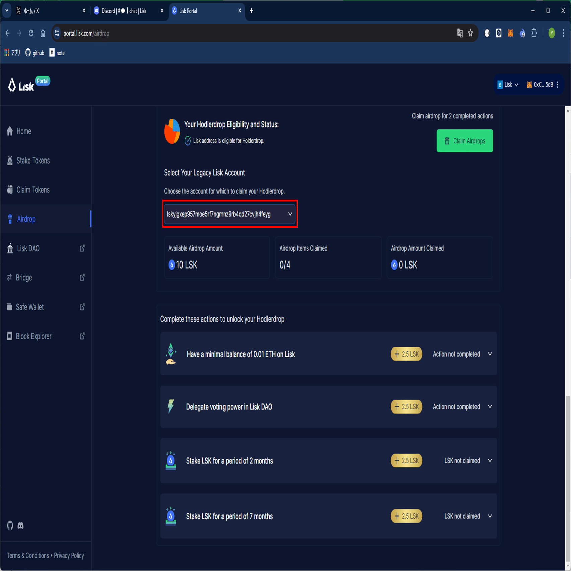Open the Lisk network selector dropdown
Image resolution: width=571 pixels, height=571 pixels.
[x=508, y=84]
